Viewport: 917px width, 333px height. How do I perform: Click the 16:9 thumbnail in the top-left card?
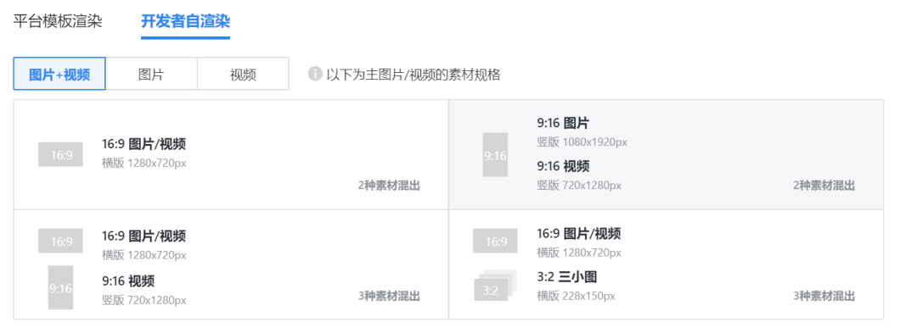[61, 154]
